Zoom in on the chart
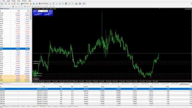Viewport: 192px width, 108px height. [x=60, y=4]
